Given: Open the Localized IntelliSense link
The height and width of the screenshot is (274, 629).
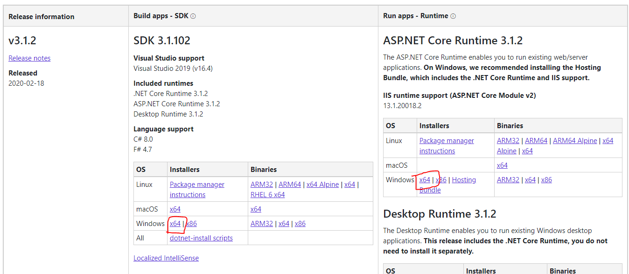Looking at the screenshot, I should pos(166,258).
